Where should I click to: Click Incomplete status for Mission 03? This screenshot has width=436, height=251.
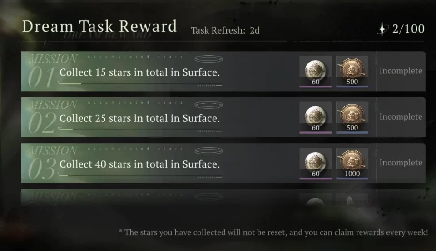(x=401, y=163)
